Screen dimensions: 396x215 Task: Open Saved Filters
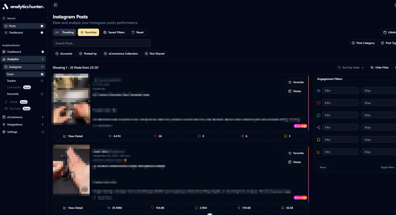click(x=114, y=32)
